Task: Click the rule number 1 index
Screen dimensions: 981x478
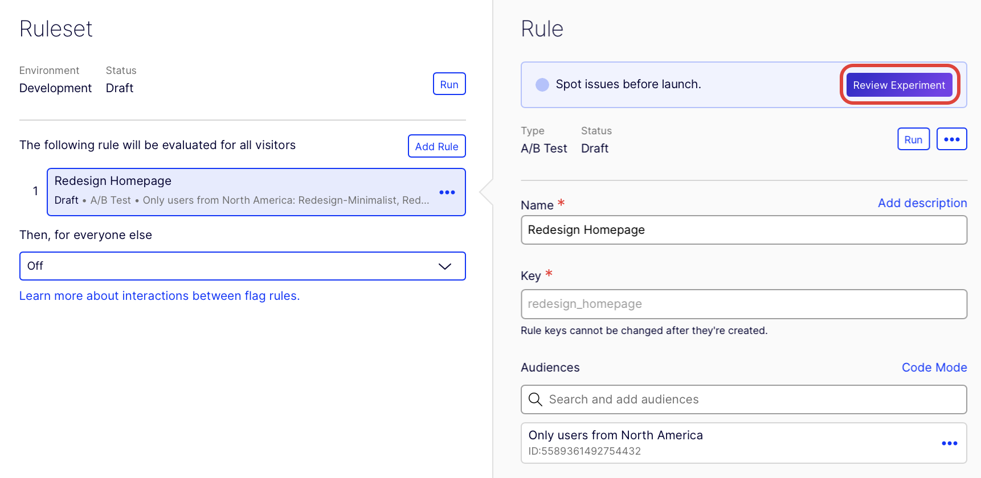Action: (35, 192)
